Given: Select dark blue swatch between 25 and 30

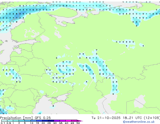Looking at the screenshot, I should tap(51, 121).
